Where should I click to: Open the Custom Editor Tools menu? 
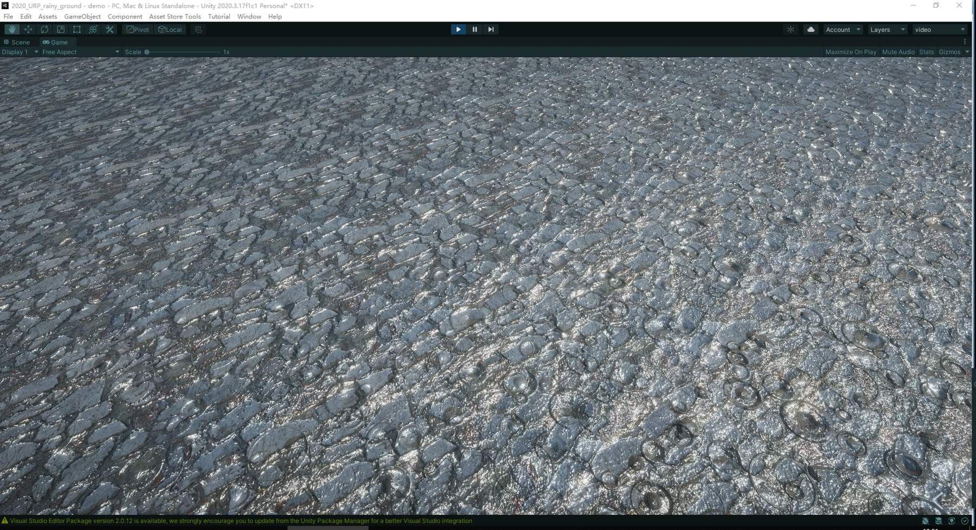coord(110,29)
